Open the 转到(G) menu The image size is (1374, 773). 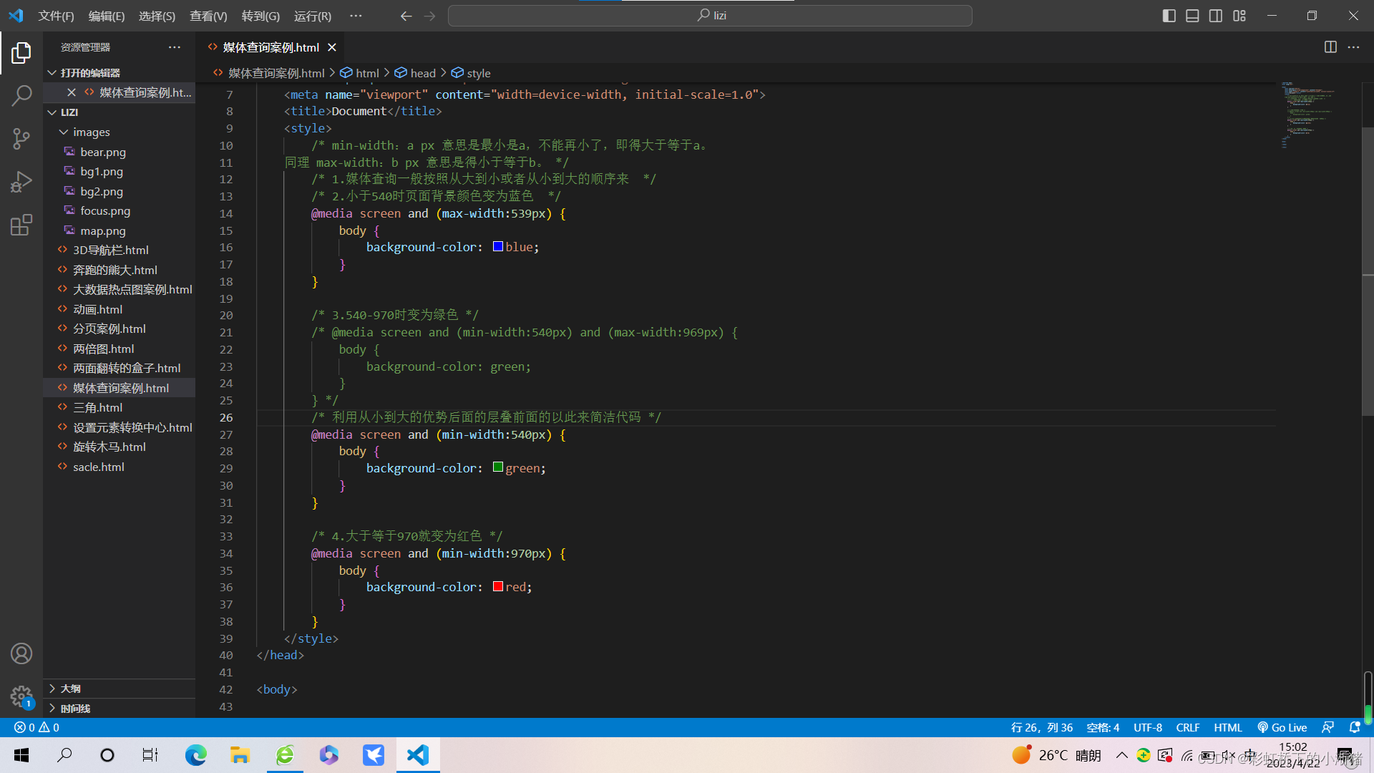[260, 16]
